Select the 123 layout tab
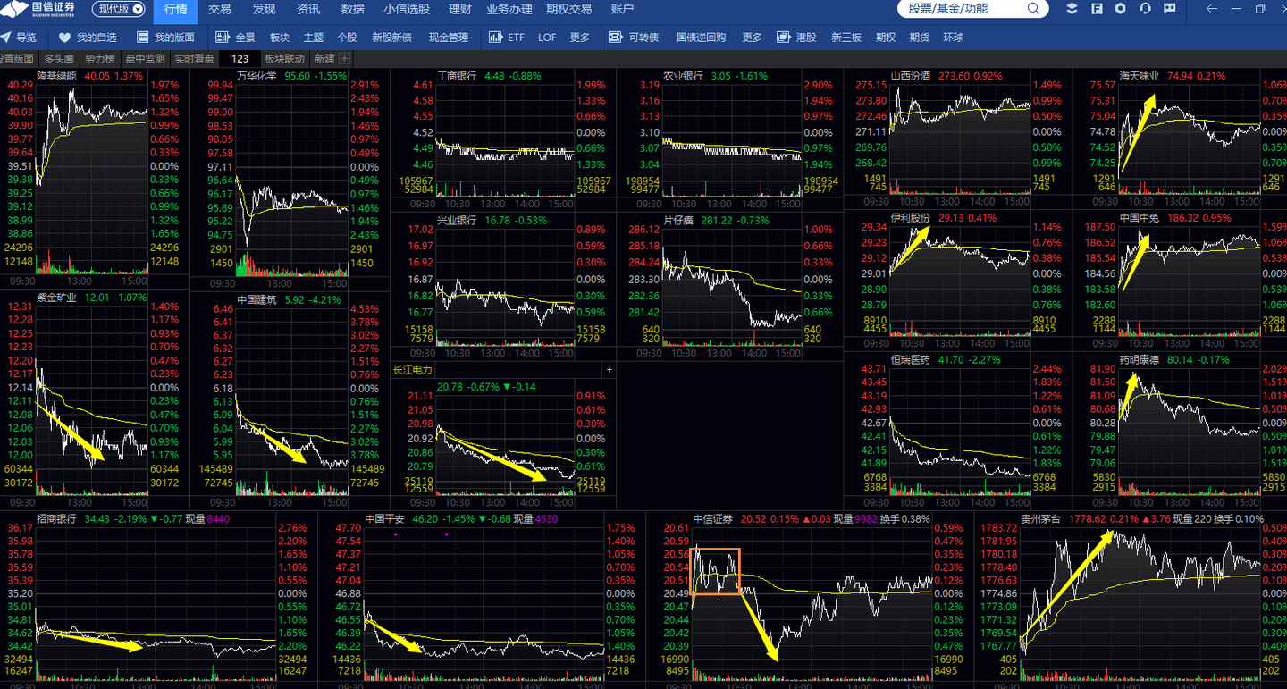This screenshot has width=1287, height=689. tap(240, 58)
